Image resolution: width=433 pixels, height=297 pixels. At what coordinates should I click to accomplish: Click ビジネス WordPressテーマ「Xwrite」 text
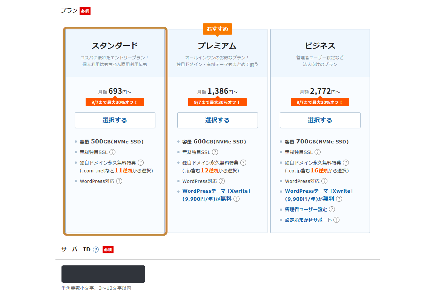319,191
